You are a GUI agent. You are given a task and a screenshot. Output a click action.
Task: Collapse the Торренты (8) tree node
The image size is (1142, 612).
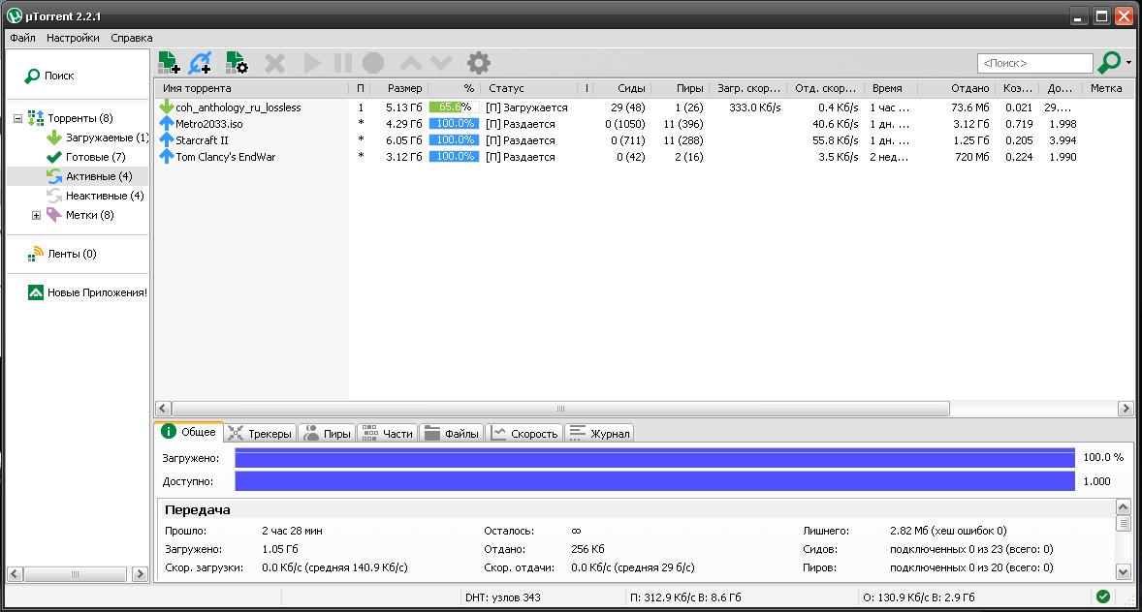pyautogui.click(x=17, y=118)
